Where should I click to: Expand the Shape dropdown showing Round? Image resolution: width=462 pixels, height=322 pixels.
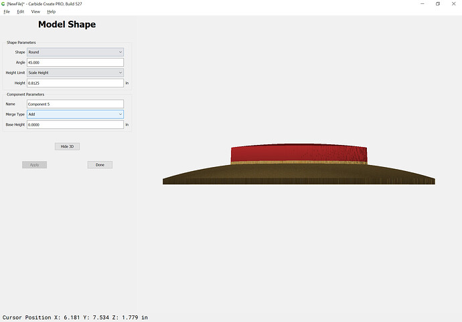(x=75, y=52)
